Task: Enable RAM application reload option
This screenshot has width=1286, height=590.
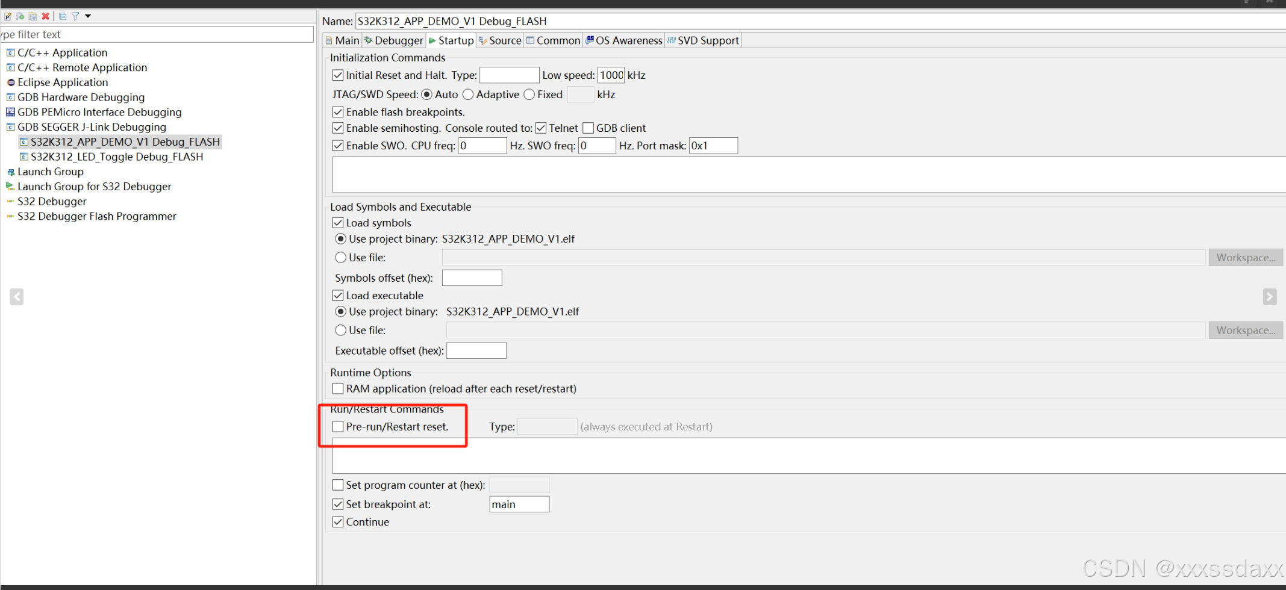Action: click(338, 389)
